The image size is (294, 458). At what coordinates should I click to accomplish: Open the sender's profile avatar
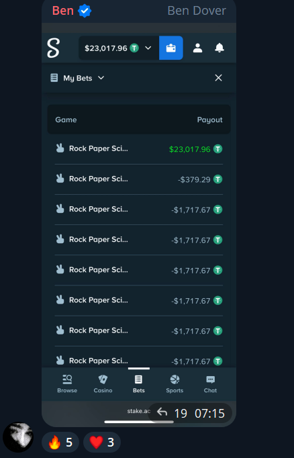click(x=18, y=437)
